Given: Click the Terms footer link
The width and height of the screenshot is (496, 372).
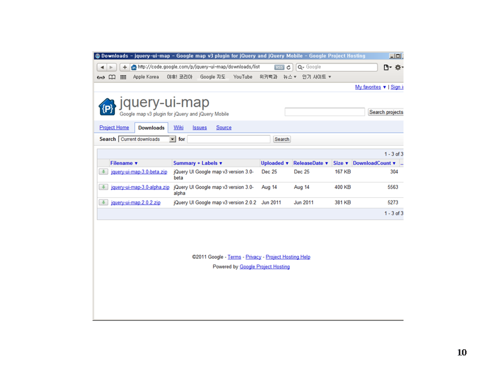Looking at the screenshot, I should click(x=235, y=257).
